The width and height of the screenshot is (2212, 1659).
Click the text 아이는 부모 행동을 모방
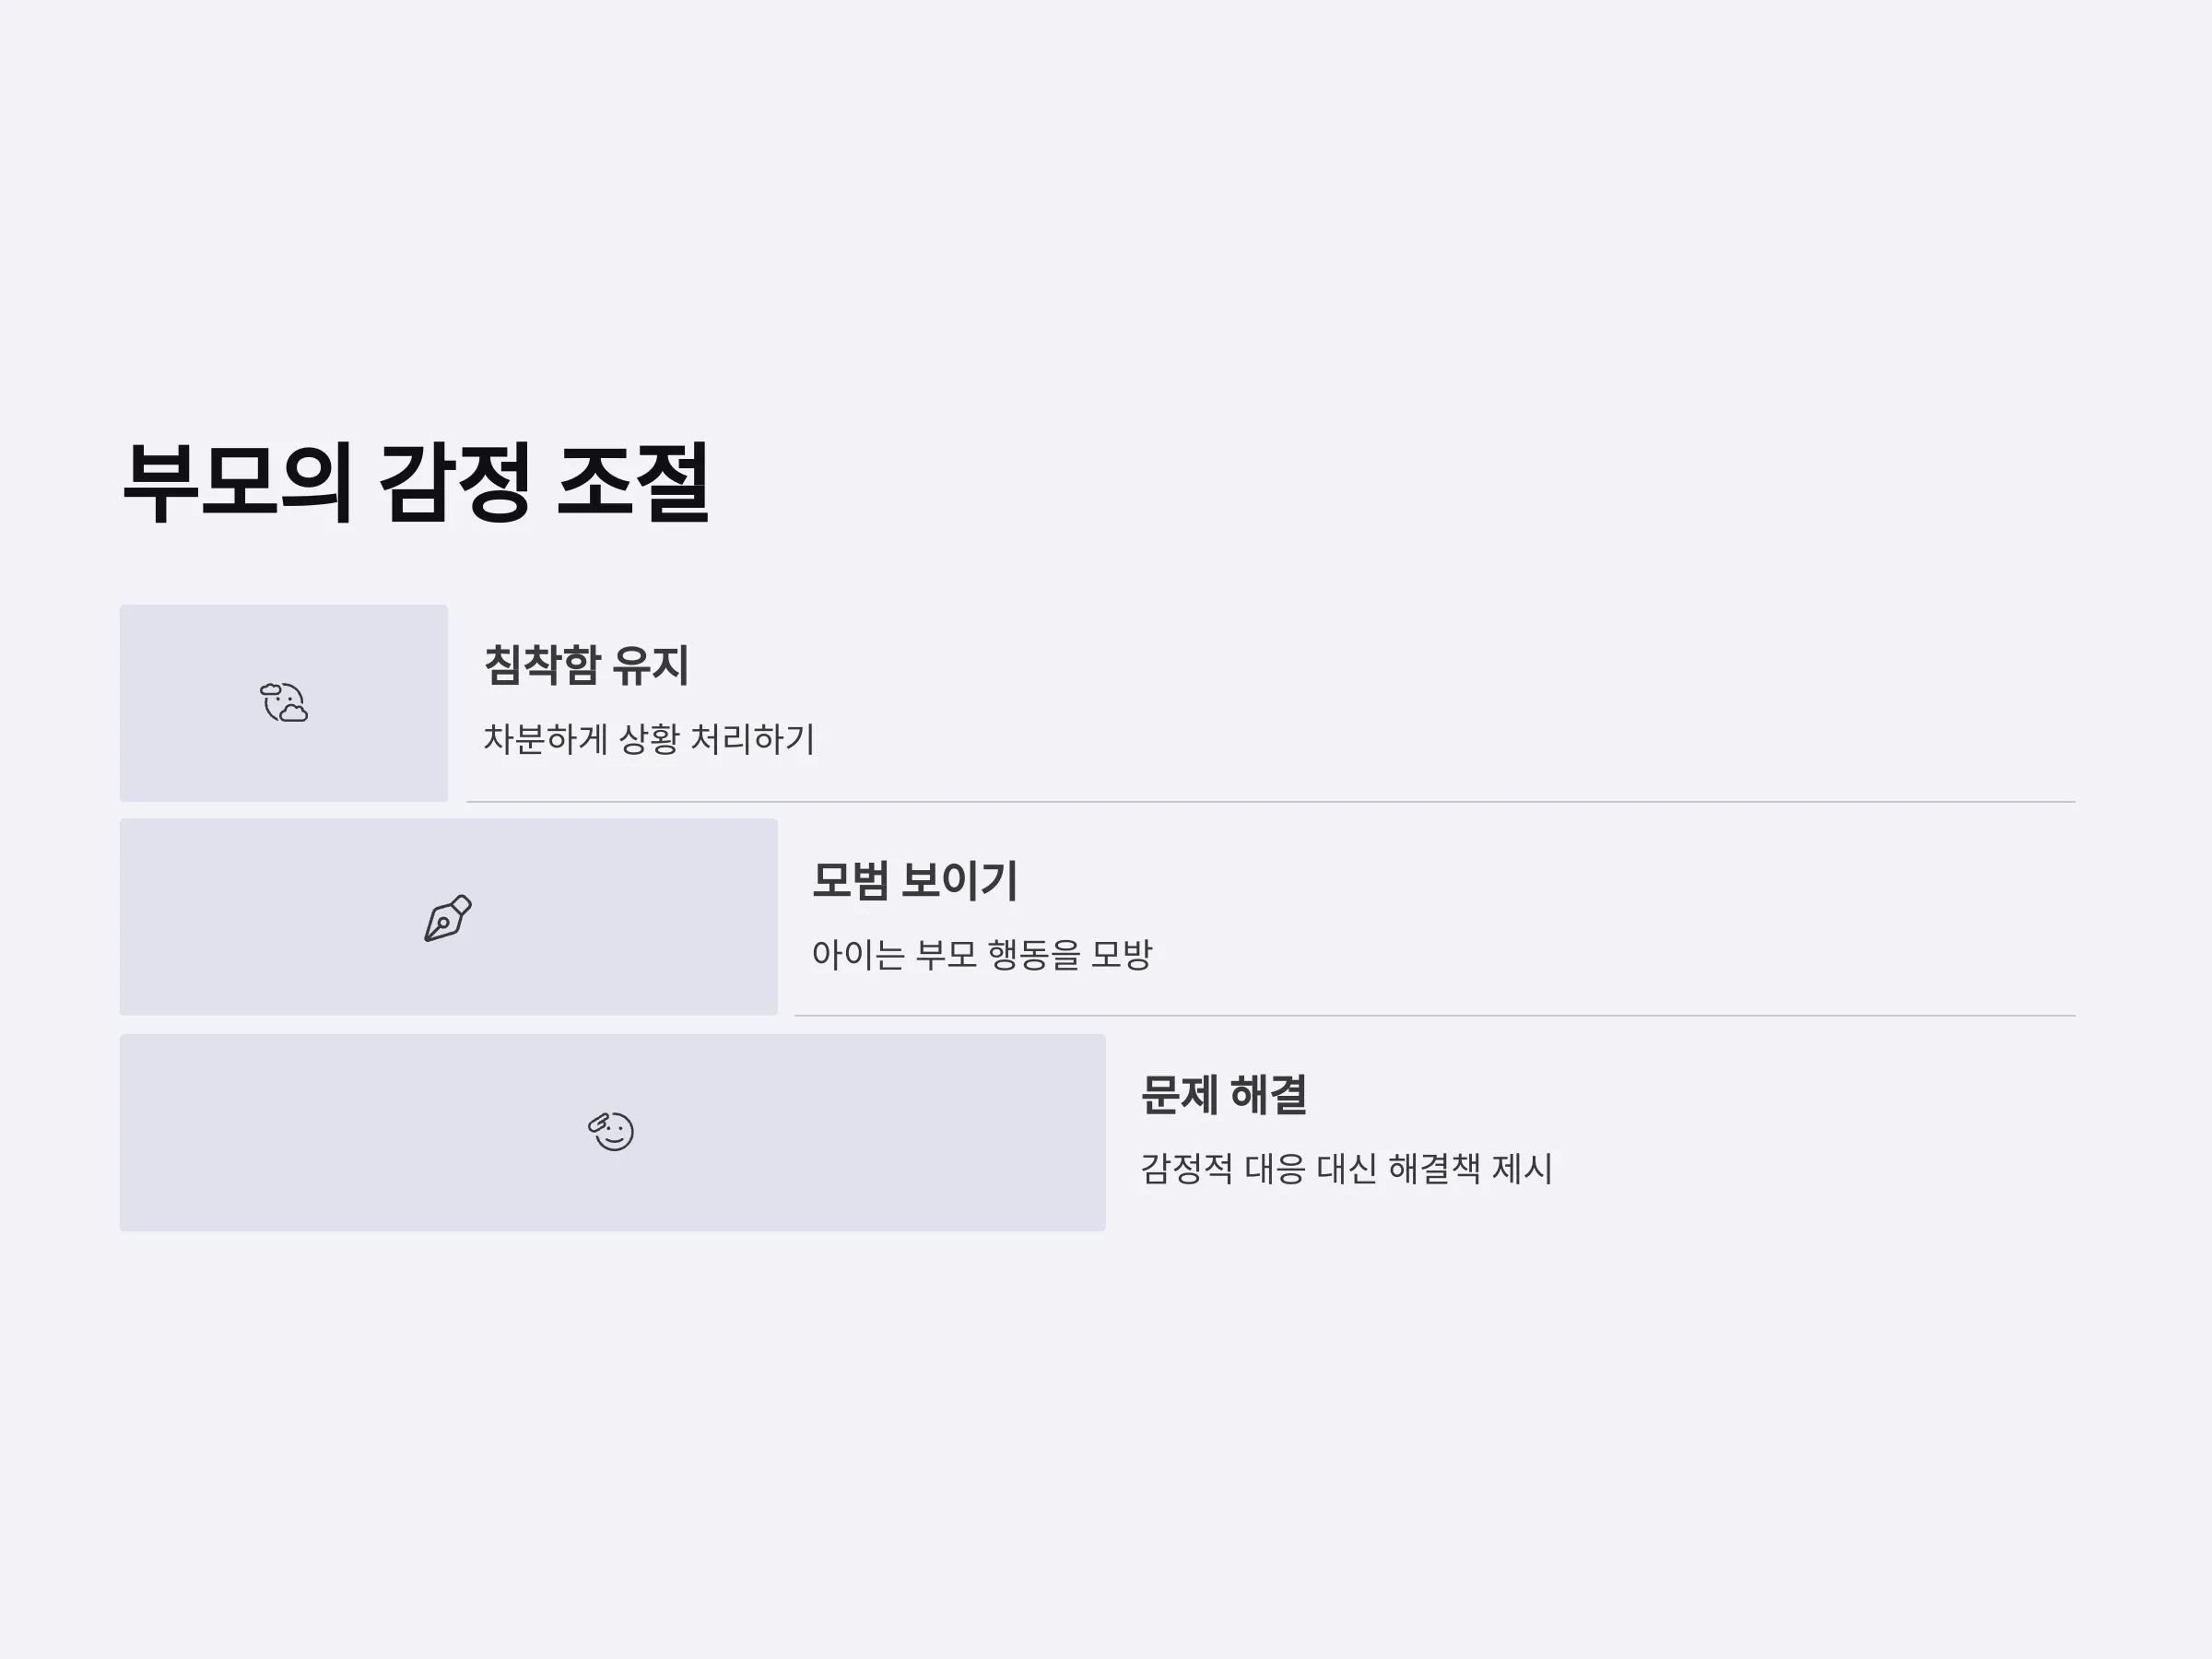[981, 954]
